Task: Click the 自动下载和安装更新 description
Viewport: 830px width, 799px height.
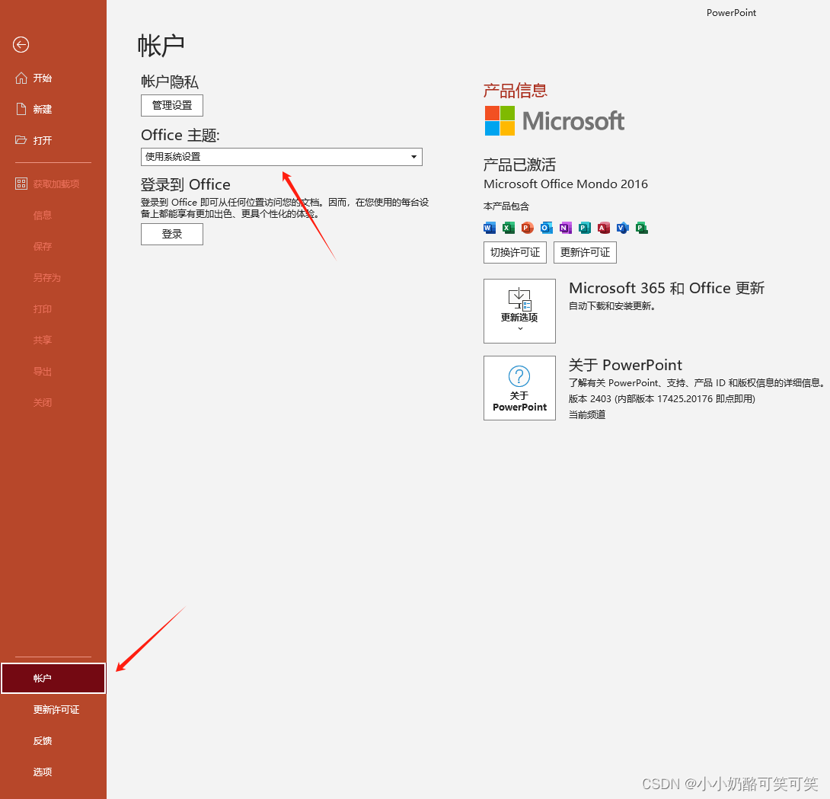Action: (612, 306)
